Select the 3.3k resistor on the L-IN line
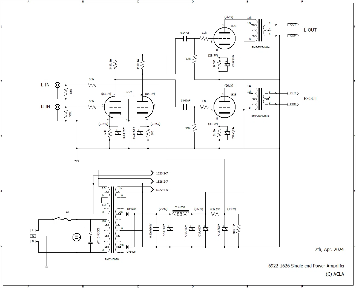Viewport: 356px width, 288px height. point(92,85)
